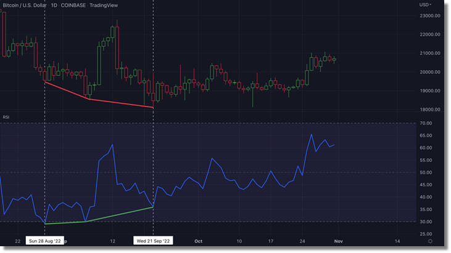Image resolution: width=451 pixels, height=253 pixels.
Task: Click the 20000.00 price axis label
Action: point(428,72)
